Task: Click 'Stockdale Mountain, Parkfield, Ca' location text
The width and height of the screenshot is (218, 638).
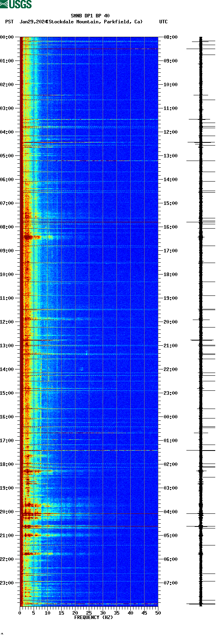Action: 95,22
